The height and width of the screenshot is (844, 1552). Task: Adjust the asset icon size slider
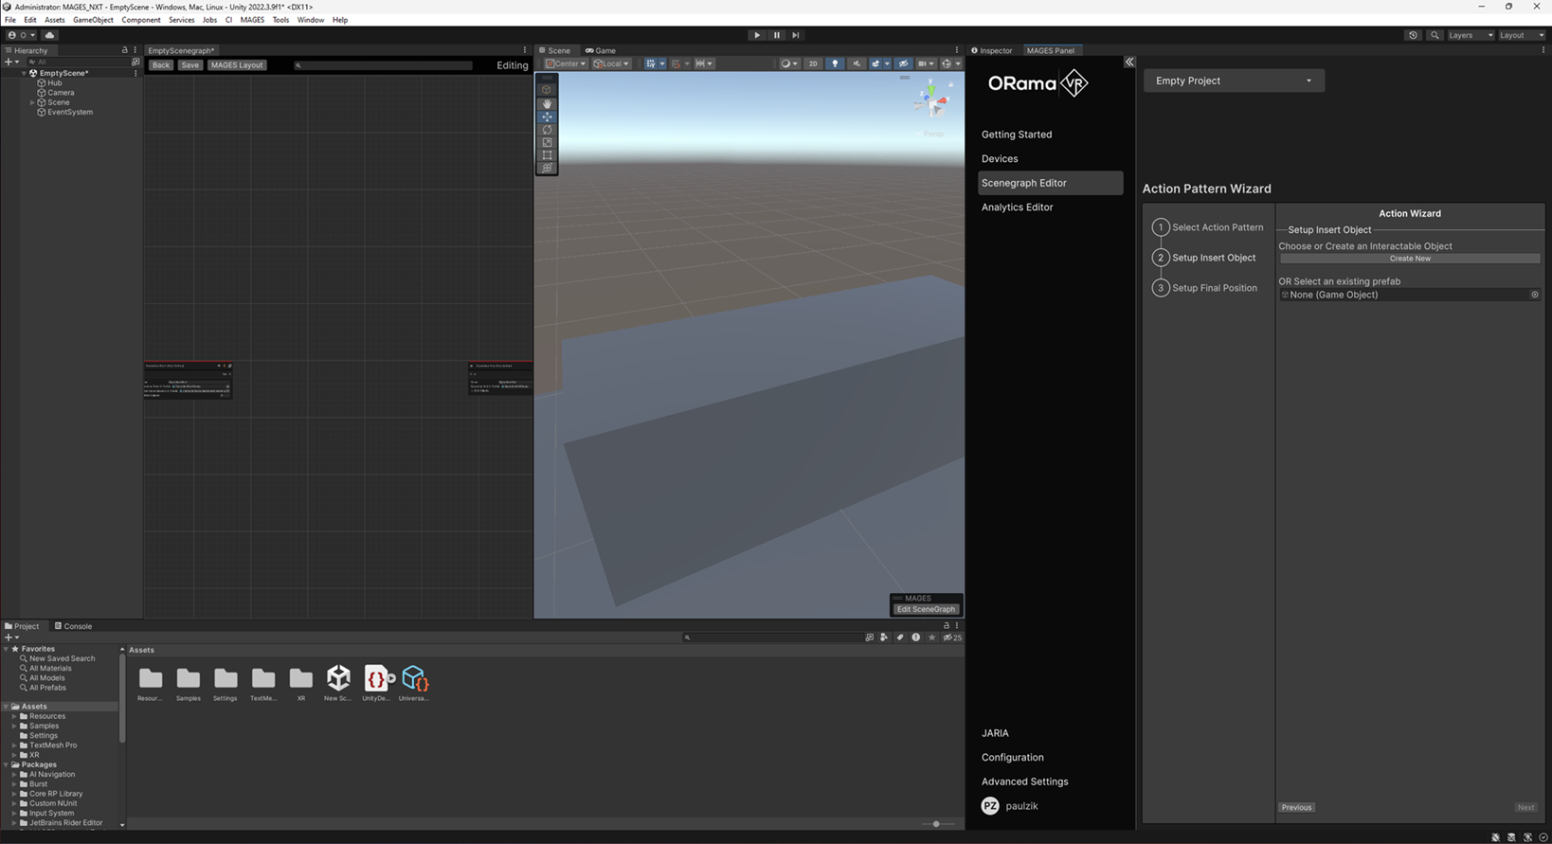936,824
